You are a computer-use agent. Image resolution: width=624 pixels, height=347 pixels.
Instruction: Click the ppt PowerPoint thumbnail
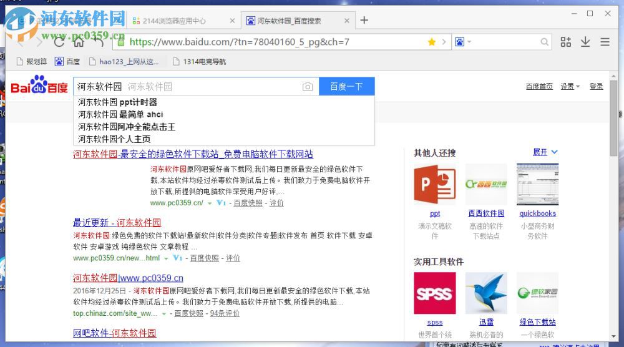click(x=434, y=184)
